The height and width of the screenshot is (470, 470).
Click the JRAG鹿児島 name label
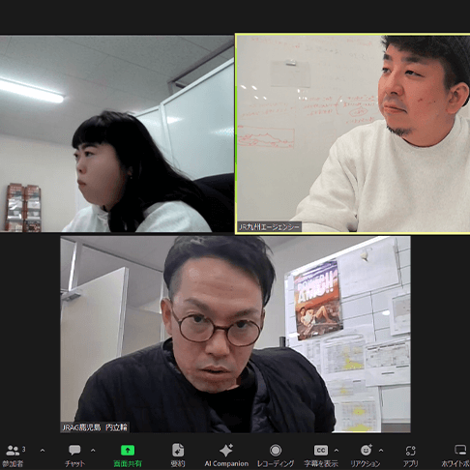95,427
